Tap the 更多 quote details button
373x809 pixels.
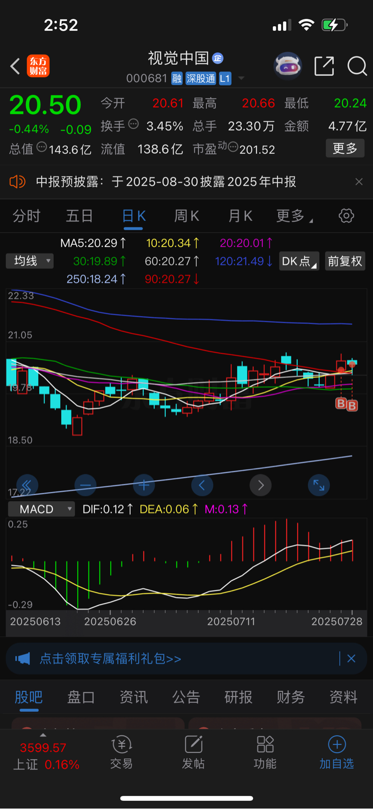point(345,148)
